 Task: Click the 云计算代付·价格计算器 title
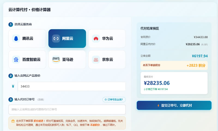[29, 10]
